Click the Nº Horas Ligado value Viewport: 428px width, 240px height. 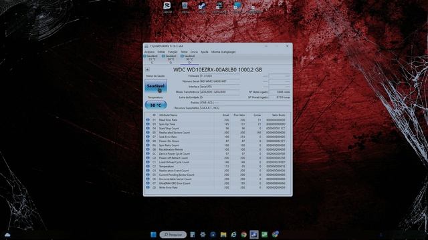(280, 97)
